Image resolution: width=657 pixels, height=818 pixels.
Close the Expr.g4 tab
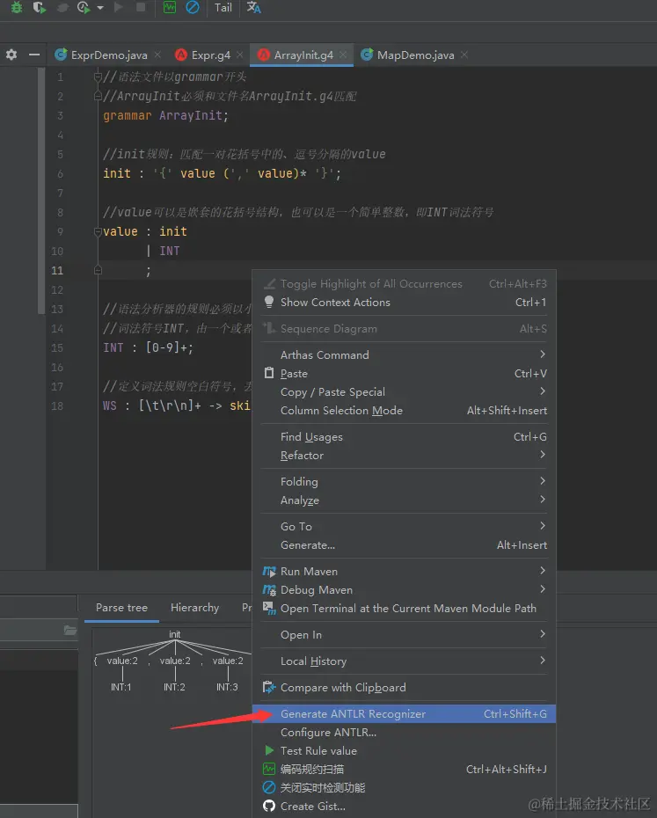click(239, 55)
